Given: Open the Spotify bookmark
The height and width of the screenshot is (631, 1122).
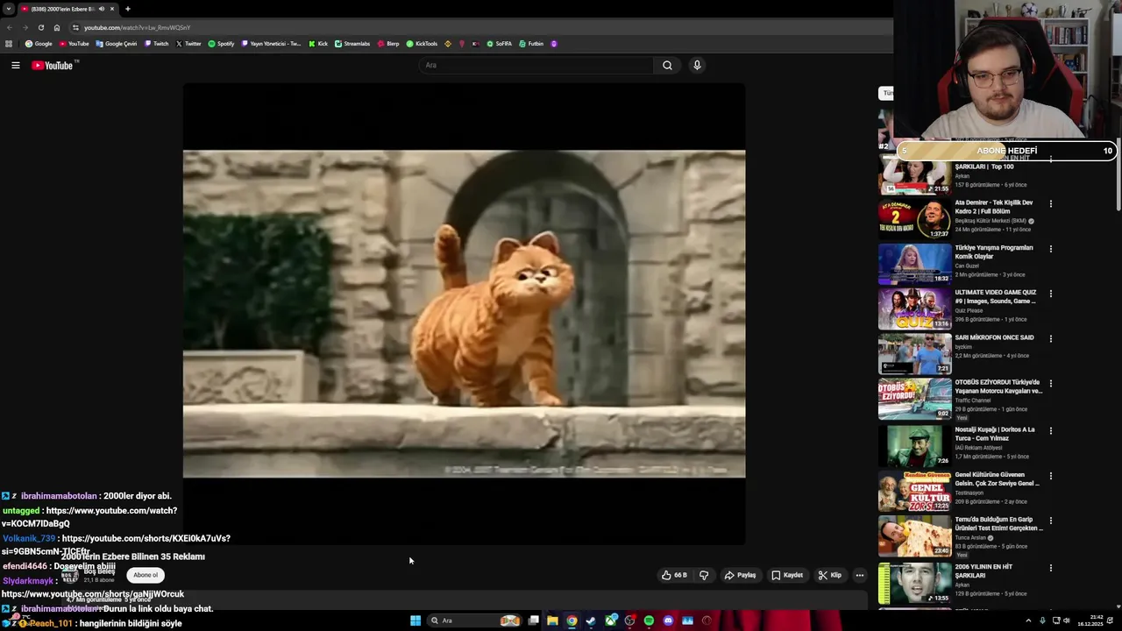Looking at the screenshot, I should [221, 44].
